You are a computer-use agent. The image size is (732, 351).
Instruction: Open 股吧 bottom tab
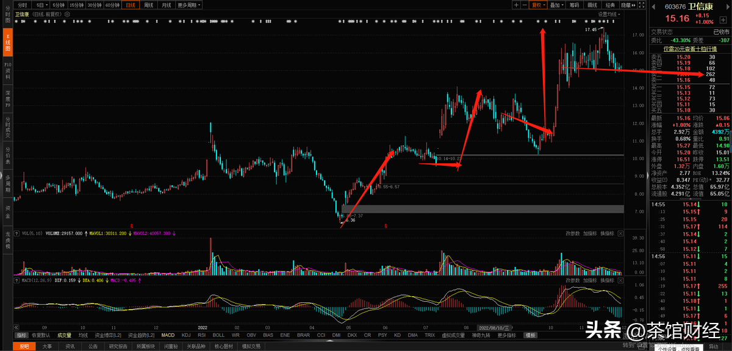click(24, 346)
